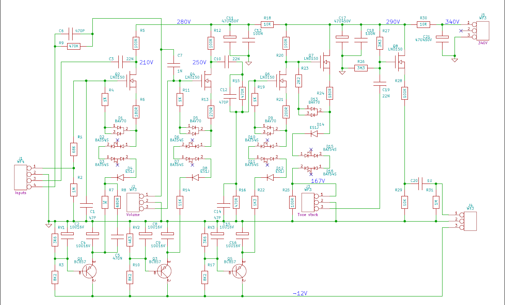Select the R14 11K resistor symbol
The height and width of the screenshot is (305, 505).
180,202
